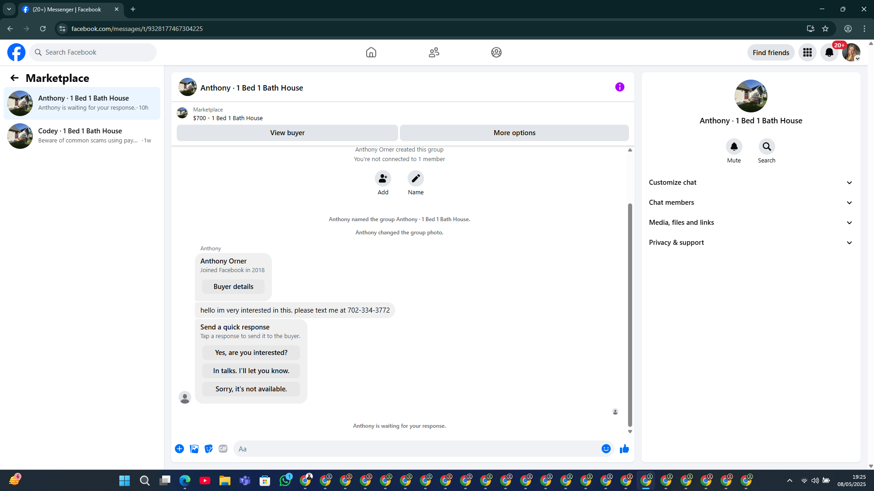Bookmark this page with star icon
Viewport: 874px width, 491px height.
coord(825,29)
